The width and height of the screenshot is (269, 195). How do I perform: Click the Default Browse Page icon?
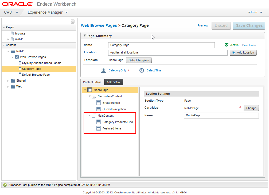click(20, 74)
